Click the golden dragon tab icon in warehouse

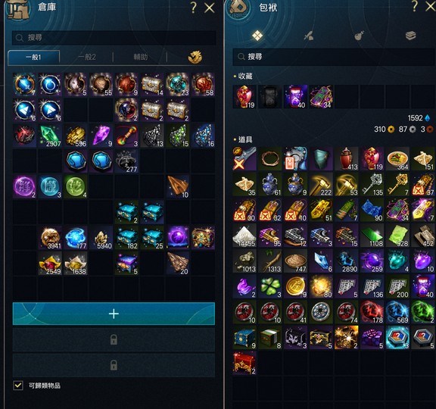[x=195, y=57]
